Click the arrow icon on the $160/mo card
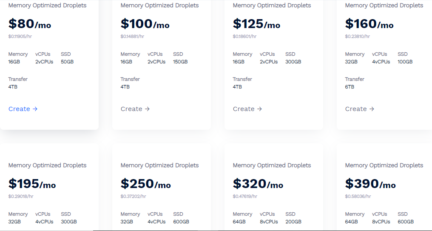This screenshot has height=231, width=432. click(x=372, y=109)
